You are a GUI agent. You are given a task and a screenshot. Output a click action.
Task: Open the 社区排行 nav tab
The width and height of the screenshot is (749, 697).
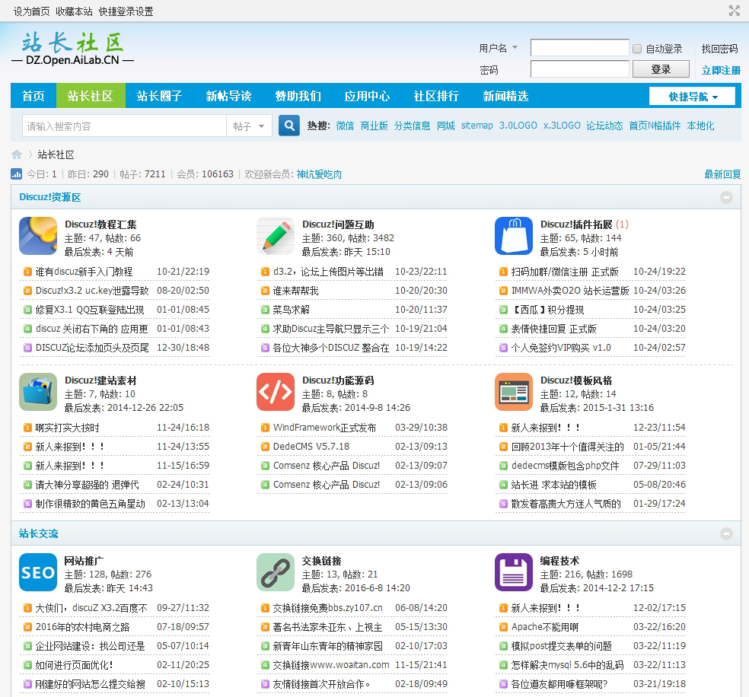(437, 96)
